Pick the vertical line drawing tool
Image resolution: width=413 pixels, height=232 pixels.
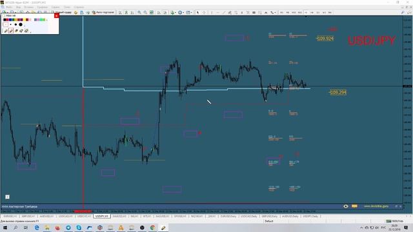click(x=212, y=12)
